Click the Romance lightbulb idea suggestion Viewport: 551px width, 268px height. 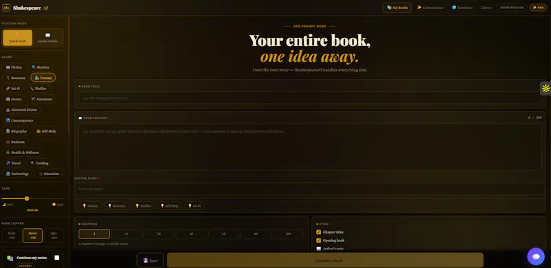point(116,205)
